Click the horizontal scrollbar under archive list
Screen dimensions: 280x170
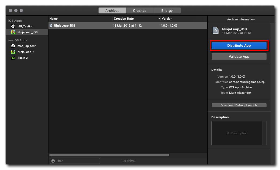click(x=109, y=155)
